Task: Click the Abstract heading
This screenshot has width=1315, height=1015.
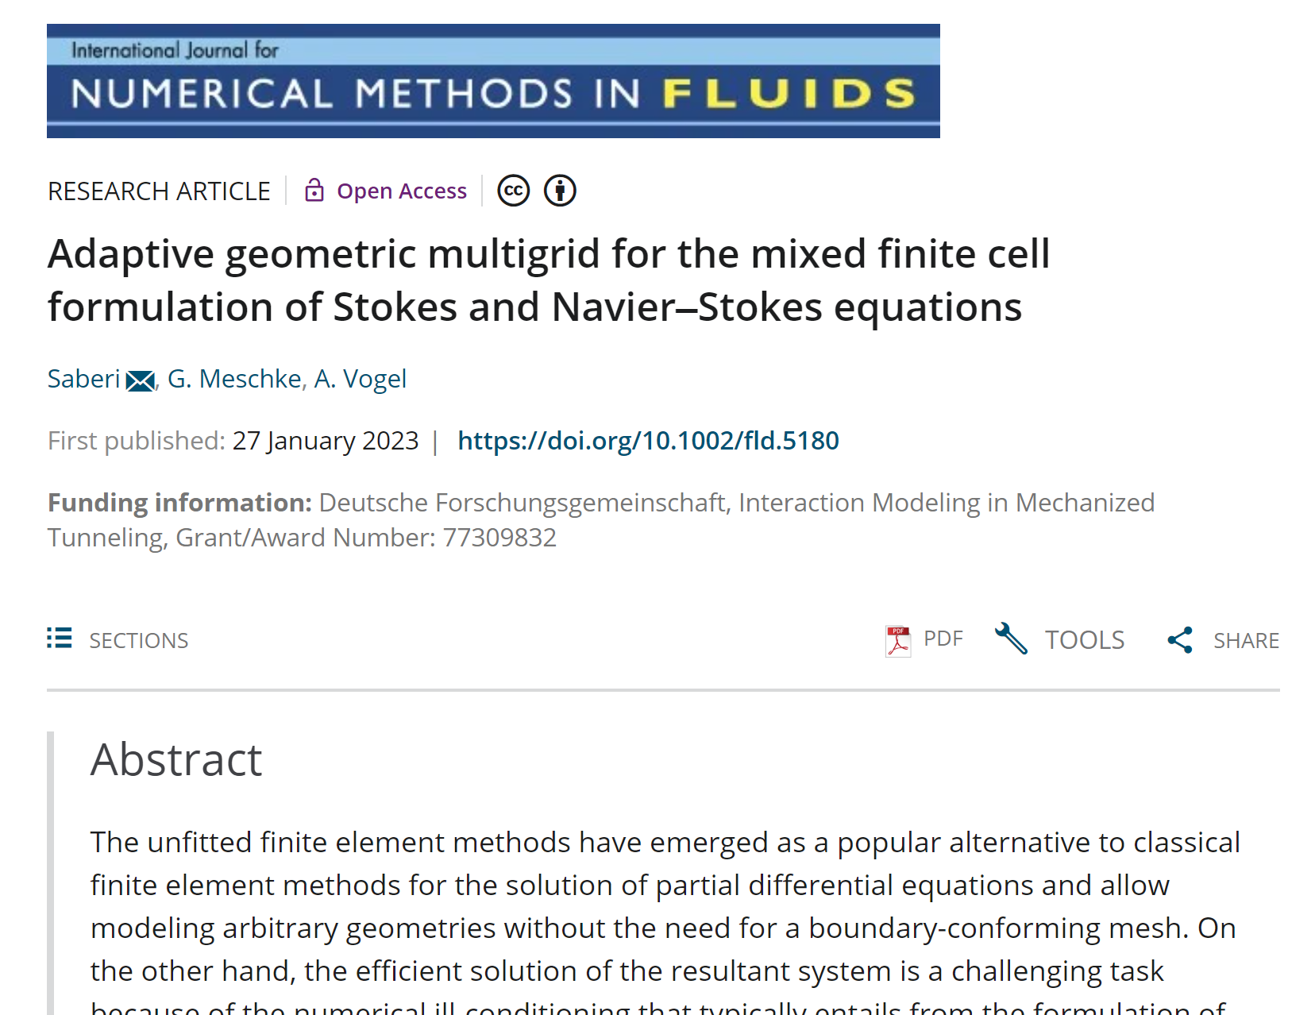Action: click(176, 759)
